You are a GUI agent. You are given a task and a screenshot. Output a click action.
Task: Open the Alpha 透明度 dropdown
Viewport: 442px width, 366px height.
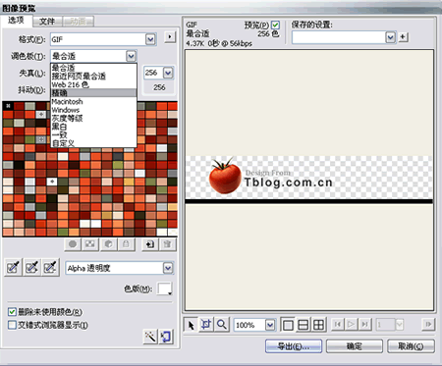[168, 268]
